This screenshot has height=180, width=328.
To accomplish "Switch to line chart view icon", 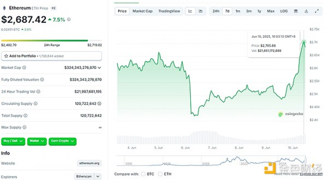I will tap(190, 11).
